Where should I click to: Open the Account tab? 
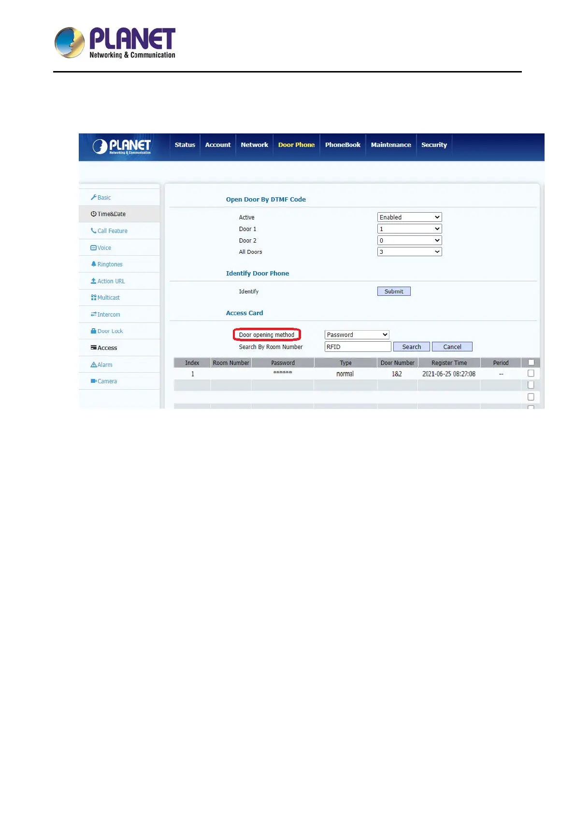pos(218,145)
